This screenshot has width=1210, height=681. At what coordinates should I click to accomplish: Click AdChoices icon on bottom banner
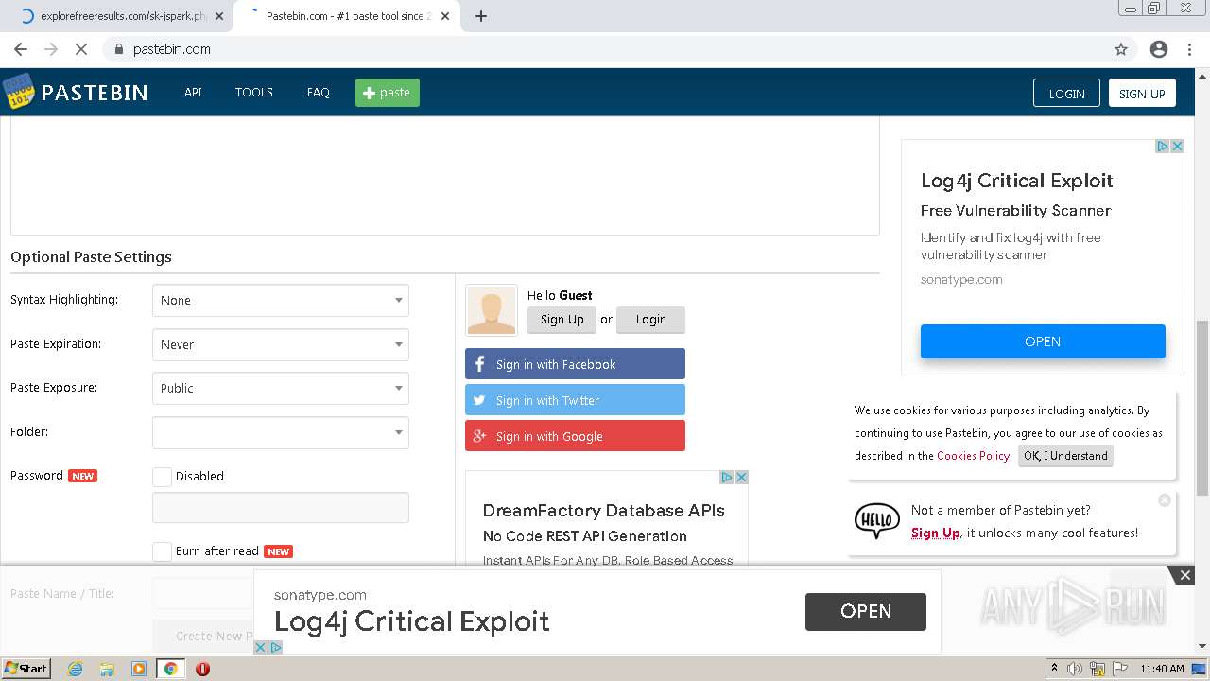(275, 647)
